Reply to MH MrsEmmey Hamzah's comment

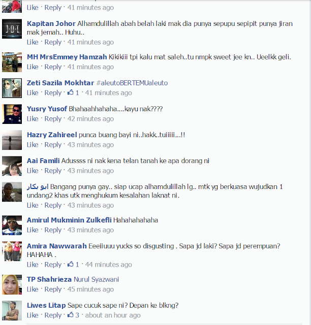tap(53, 67)
